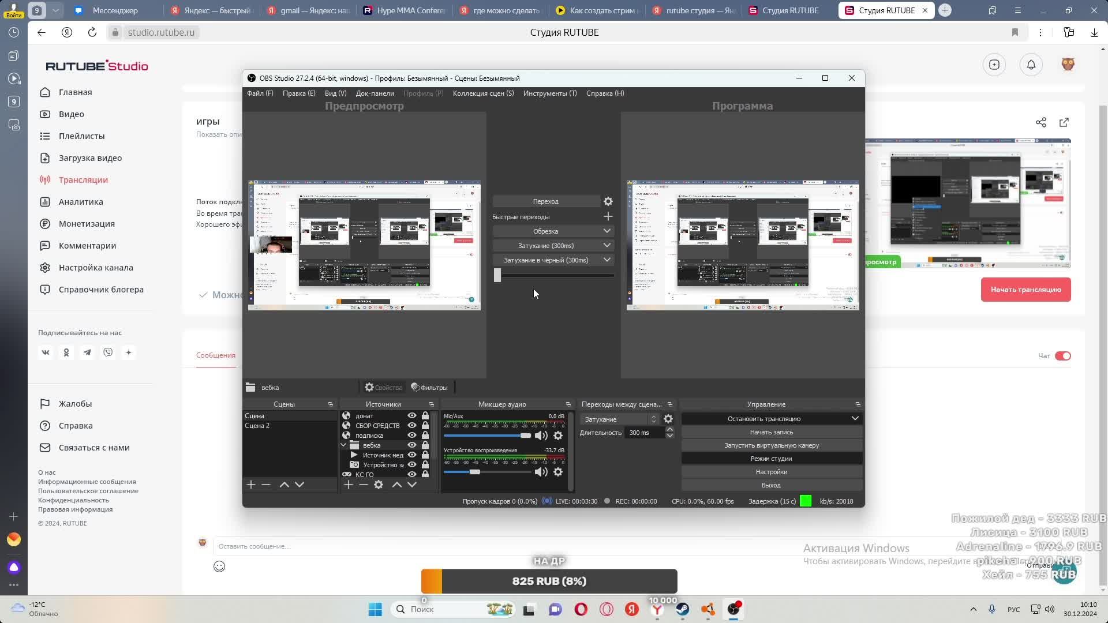Screen dimensions: 1108x623
Task: Click Начать запись in OBS
Action: pos(772,432)
